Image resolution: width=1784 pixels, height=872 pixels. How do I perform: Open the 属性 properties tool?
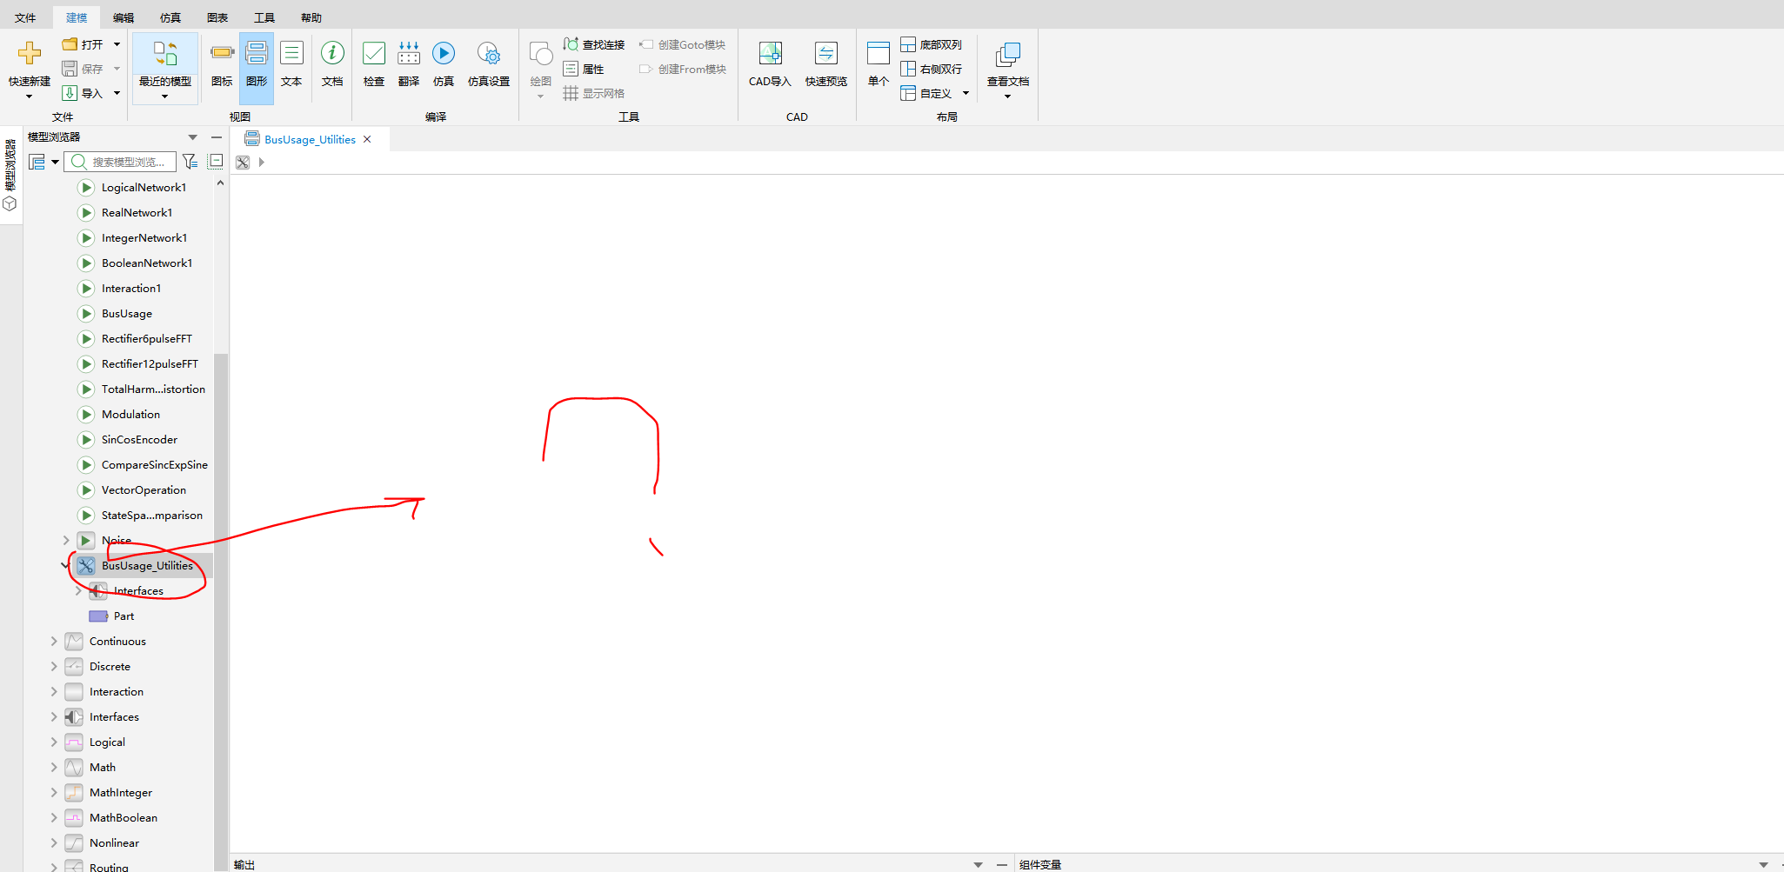click(x=584, y=69)
